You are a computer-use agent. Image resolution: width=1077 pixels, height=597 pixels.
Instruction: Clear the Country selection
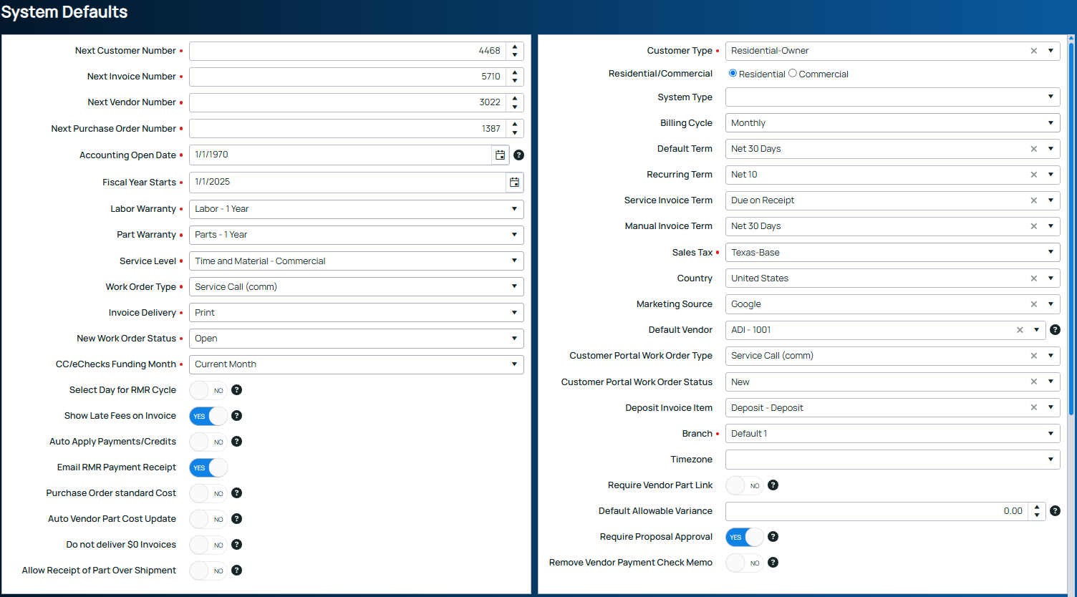click(x=1033, y=278)
